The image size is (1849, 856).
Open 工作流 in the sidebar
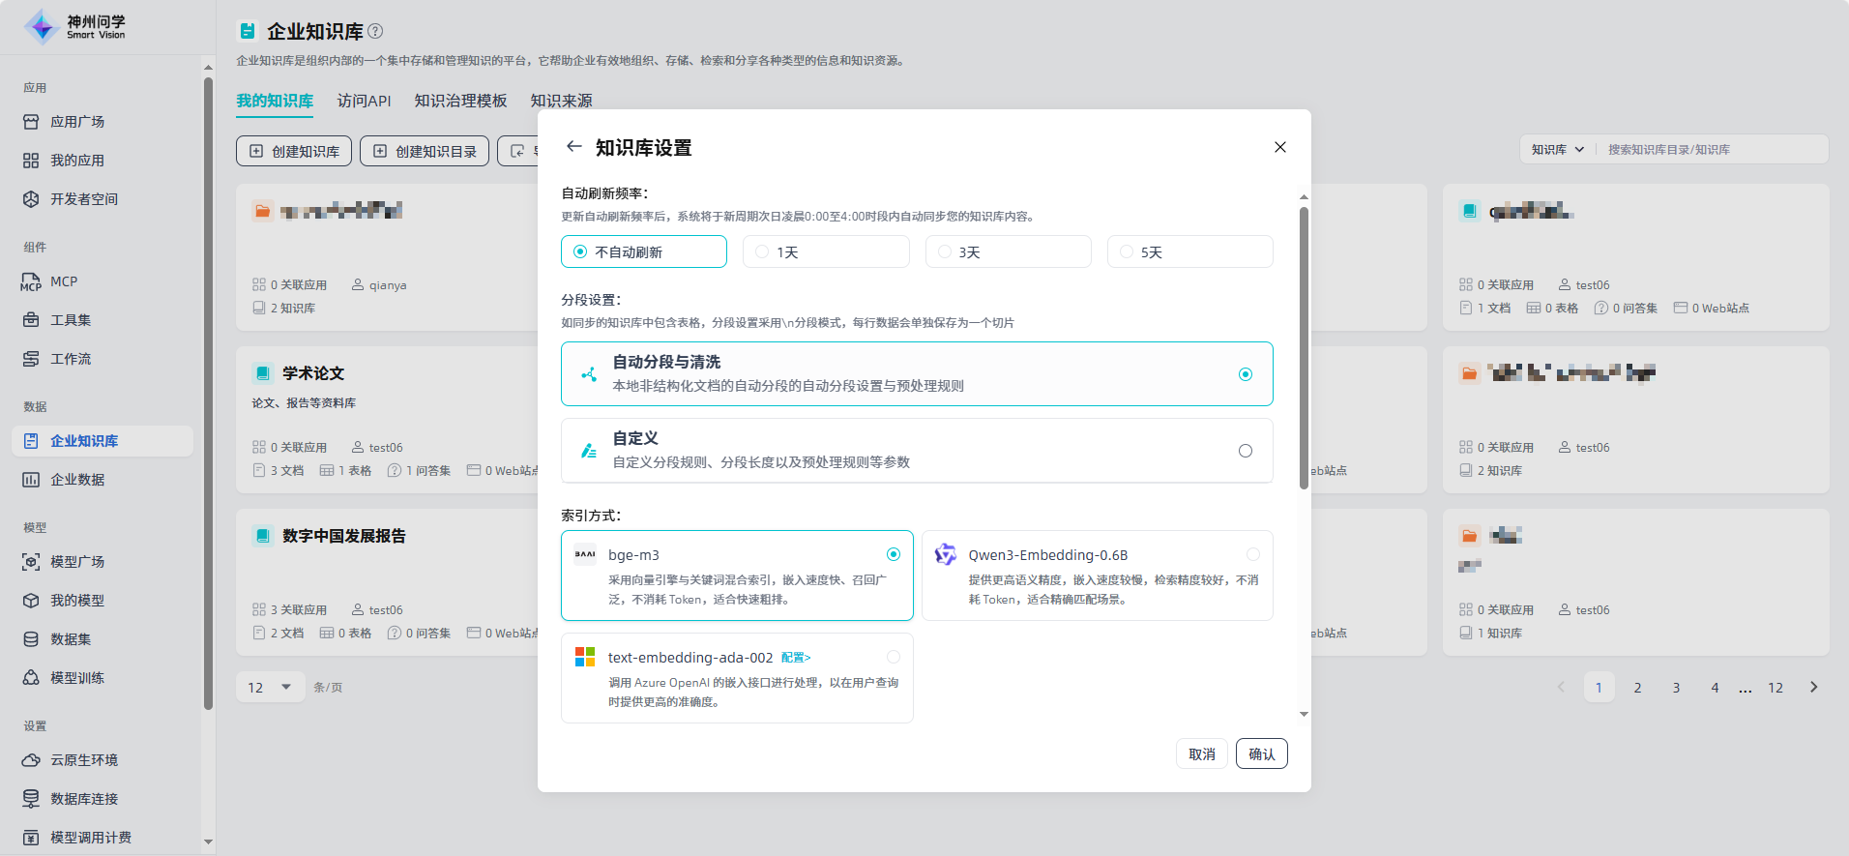coord(70,359)
